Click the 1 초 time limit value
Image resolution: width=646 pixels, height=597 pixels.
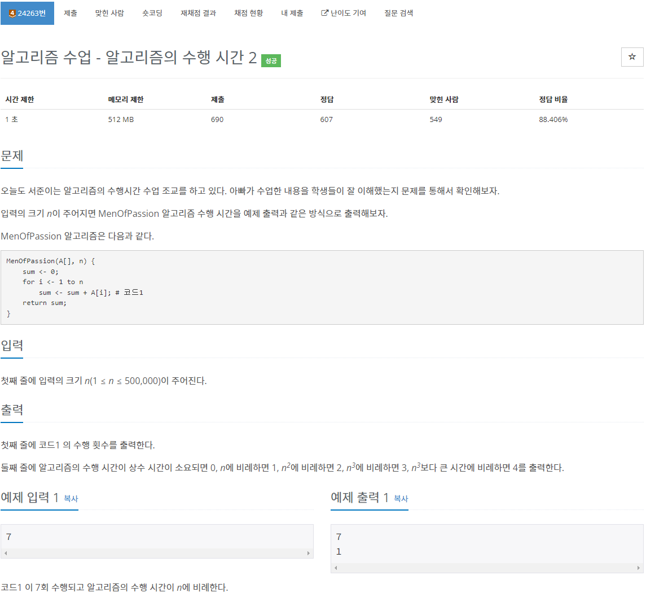click(x=11, y=119)
